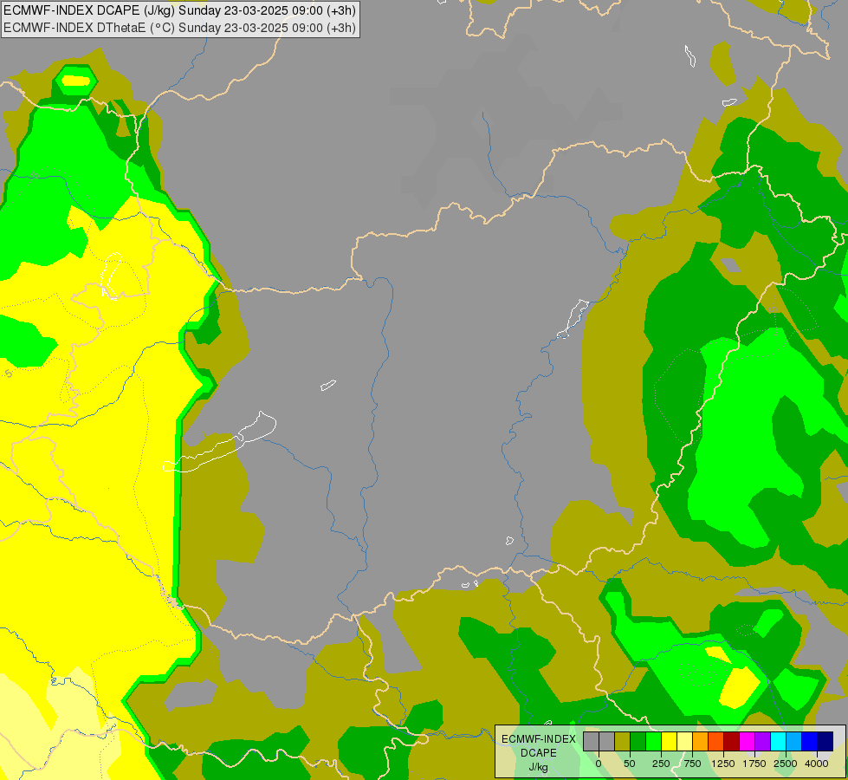Select the cyan legend swatch
848x780 pixels.
coord(778,742)
